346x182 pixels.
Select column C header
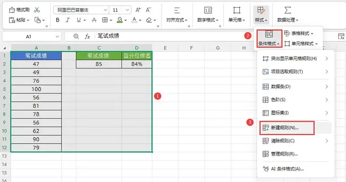click(x=99, y=48)
